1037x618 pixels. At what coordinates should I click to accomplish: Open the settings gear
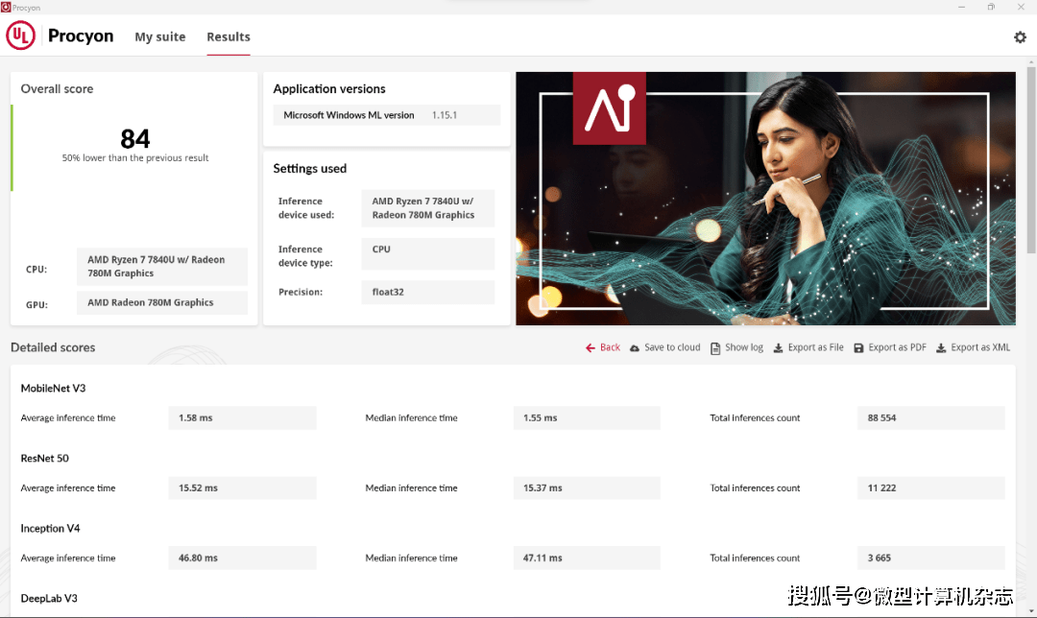click(x=1020, y=37)
